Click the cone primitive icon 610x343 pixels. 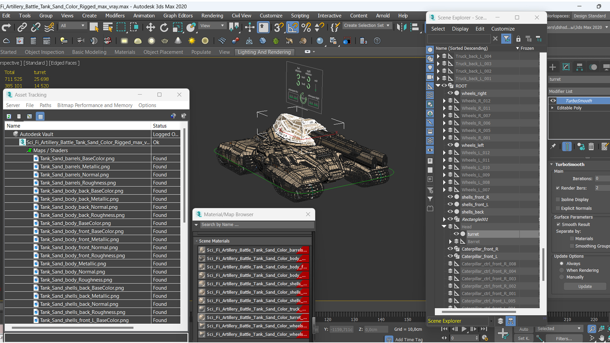point(178,41)
